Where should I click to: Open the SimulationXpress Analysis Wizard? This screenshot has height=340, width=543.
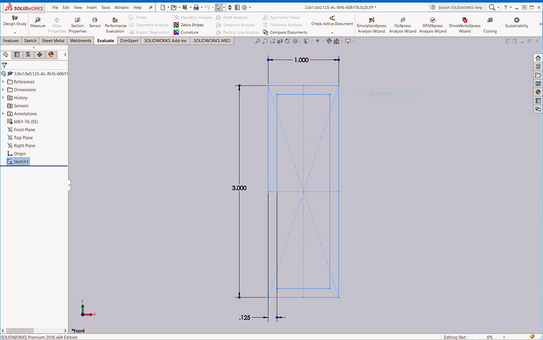pyautogui.click(x=371, y=25)
